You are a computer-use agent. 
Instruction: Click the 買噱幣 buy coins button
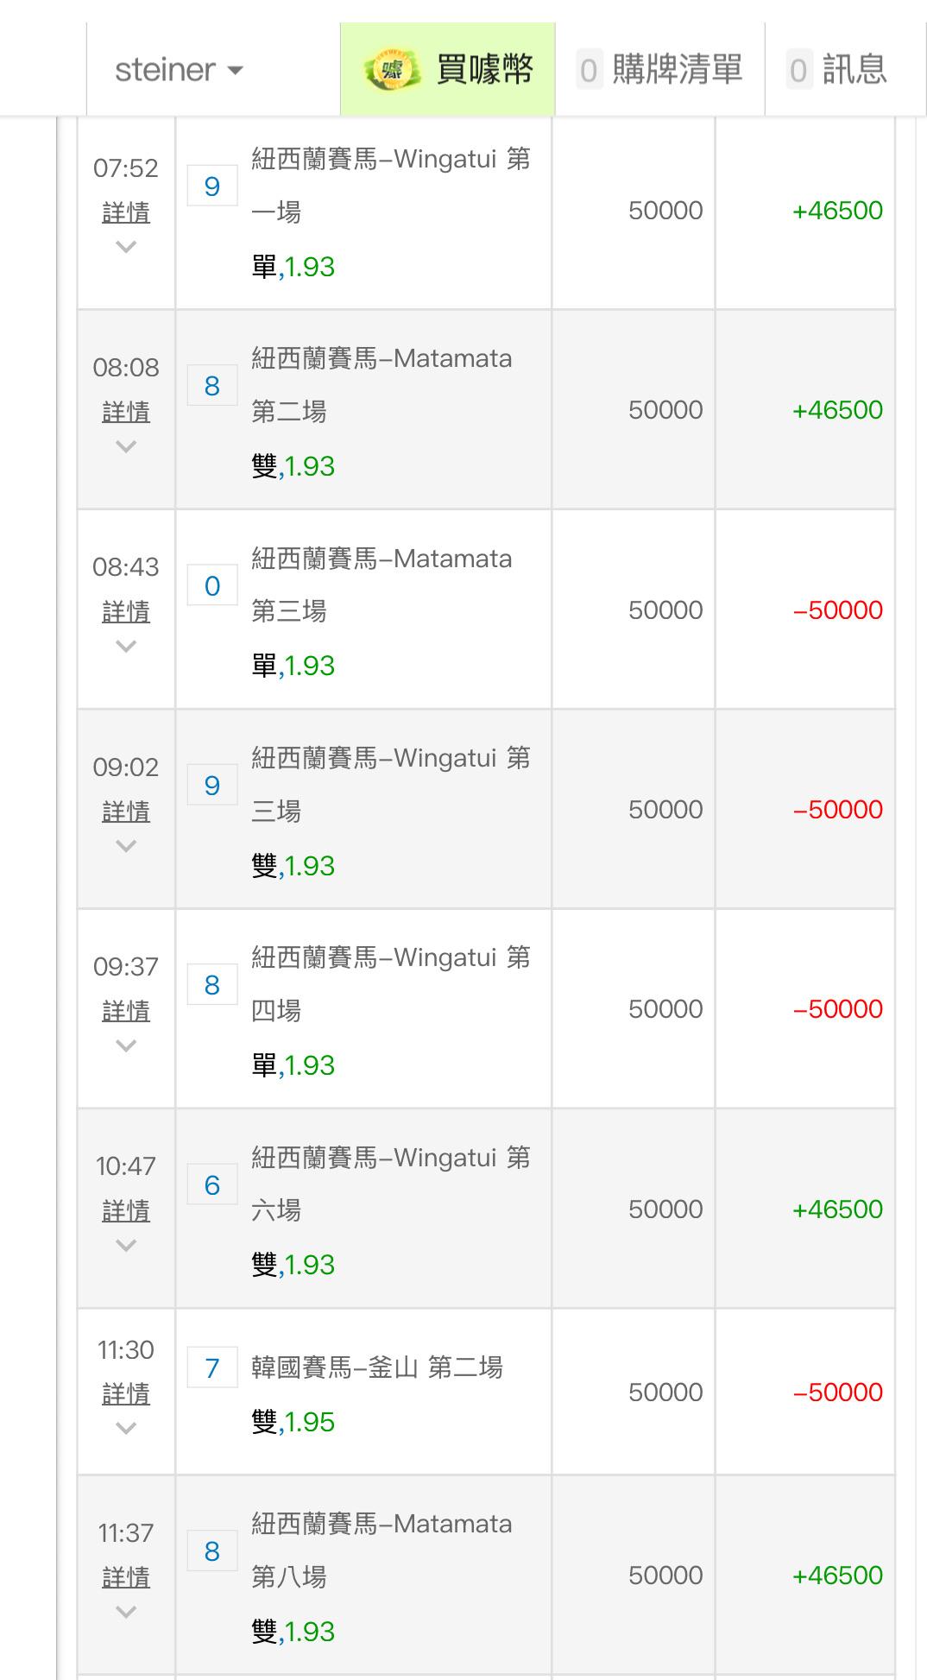pyautogui.click(x=484, y=70)
